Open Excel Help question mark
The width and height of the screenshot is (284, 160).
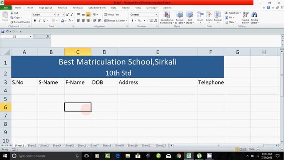tap(268, 8)
